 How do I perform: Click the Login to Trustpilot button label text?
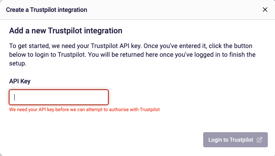[231, 140]
